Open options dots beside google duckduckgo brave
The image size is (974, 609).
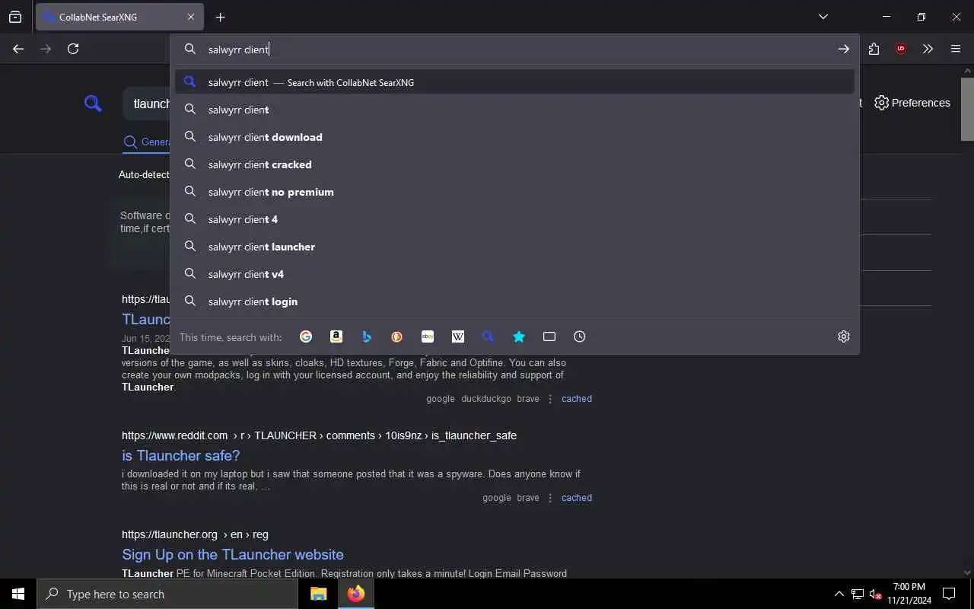pos(550,399)
